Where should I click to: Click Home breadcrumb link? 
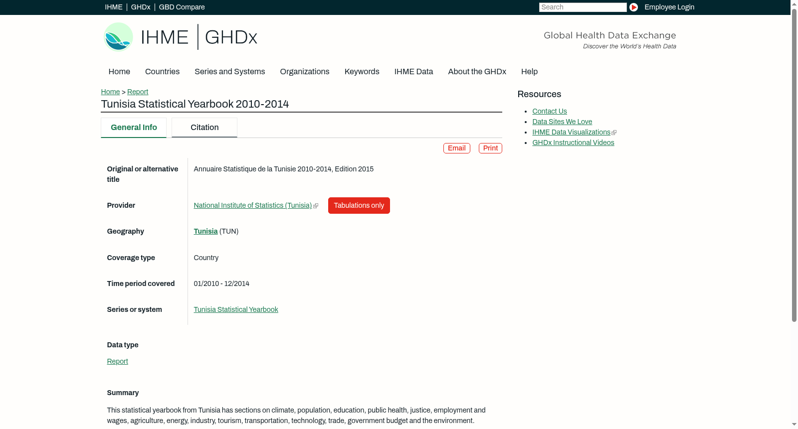point(110,92)
